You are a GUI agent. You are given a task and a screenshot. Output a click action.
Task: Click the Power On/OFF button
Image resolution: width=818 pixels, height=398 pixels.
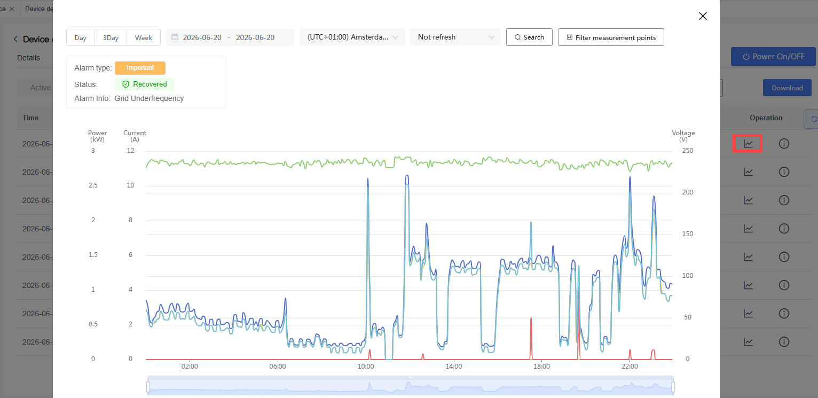(774, 57)
